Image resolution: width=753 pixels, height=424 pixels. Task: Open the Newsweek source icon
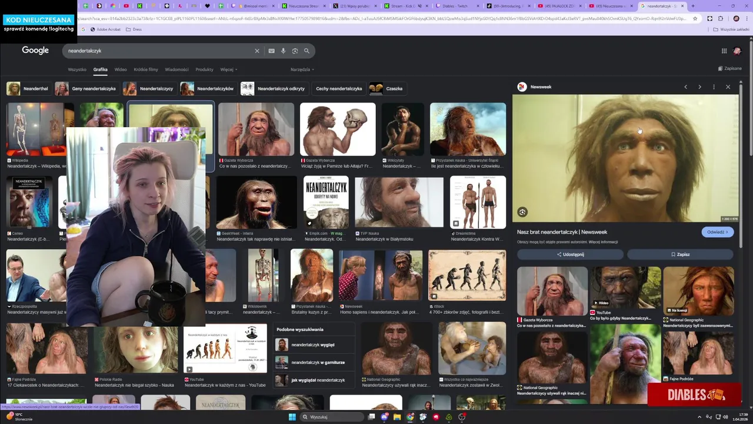tap(522, 87)
